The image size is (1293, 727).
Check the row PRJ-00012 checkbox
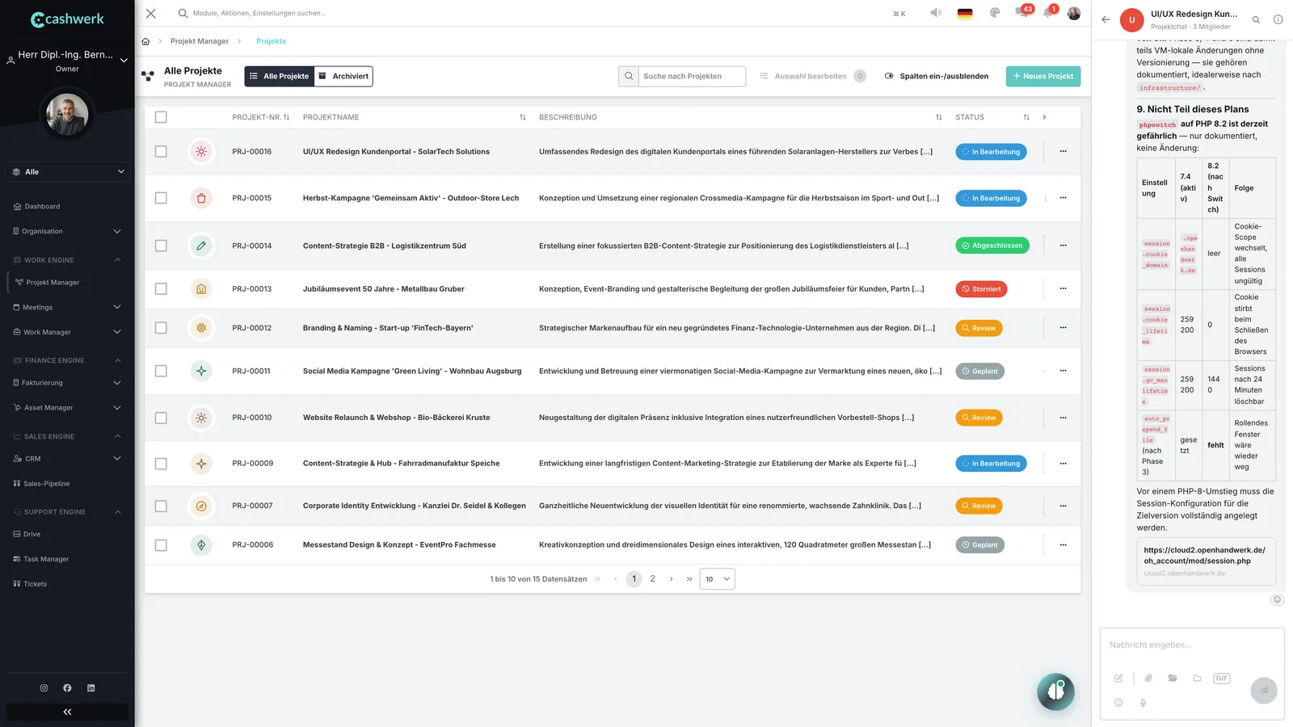[161, 328]
